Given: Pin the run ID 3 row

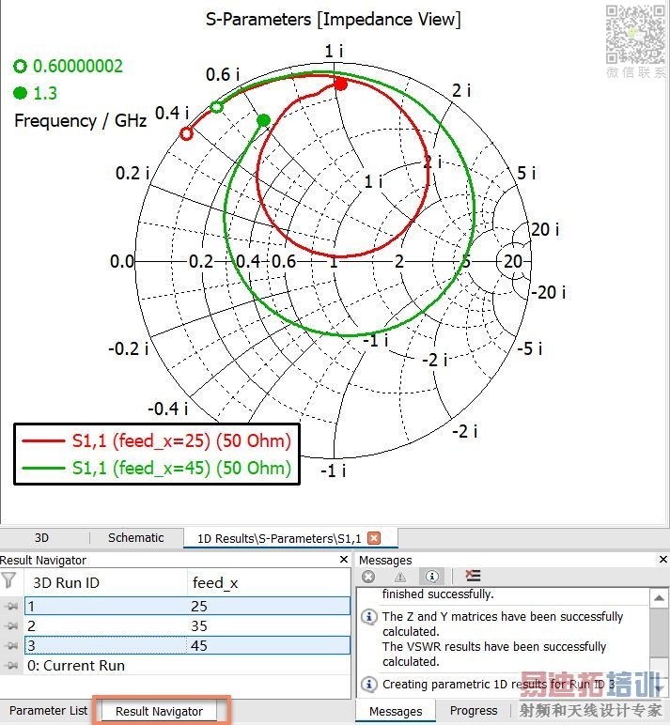Looking at the screenshot, I should pyautogui.click(x=11, y=645).
